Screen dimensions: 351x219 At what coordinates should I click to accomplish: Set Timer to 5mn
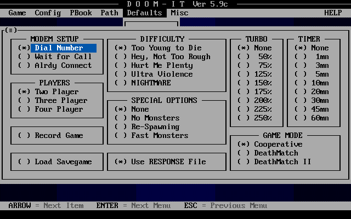[312, 74]
